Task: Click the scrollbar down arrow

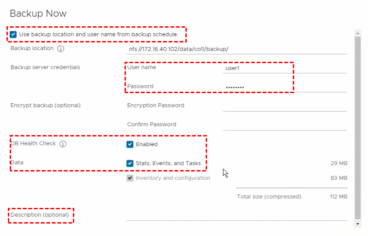Action: 357,224
